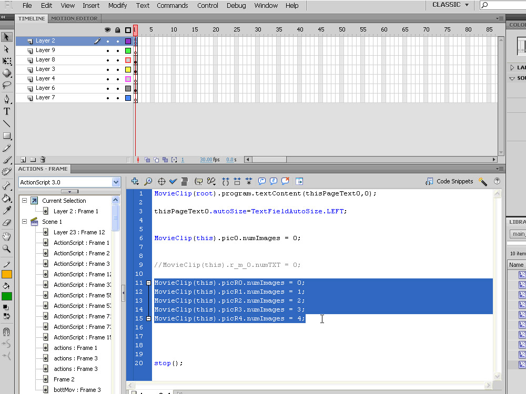Toggle visibility dot for Layer 9
Image resolution: width=526 pixels, height=394 pixels.
108,50
